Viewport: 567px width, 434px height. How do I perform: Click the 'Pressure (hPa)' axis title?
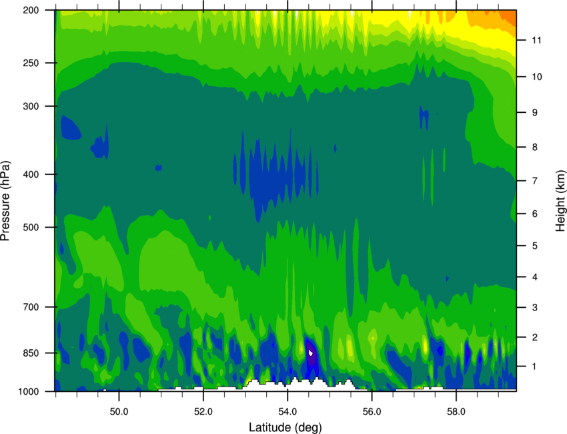tap(5, 201)
